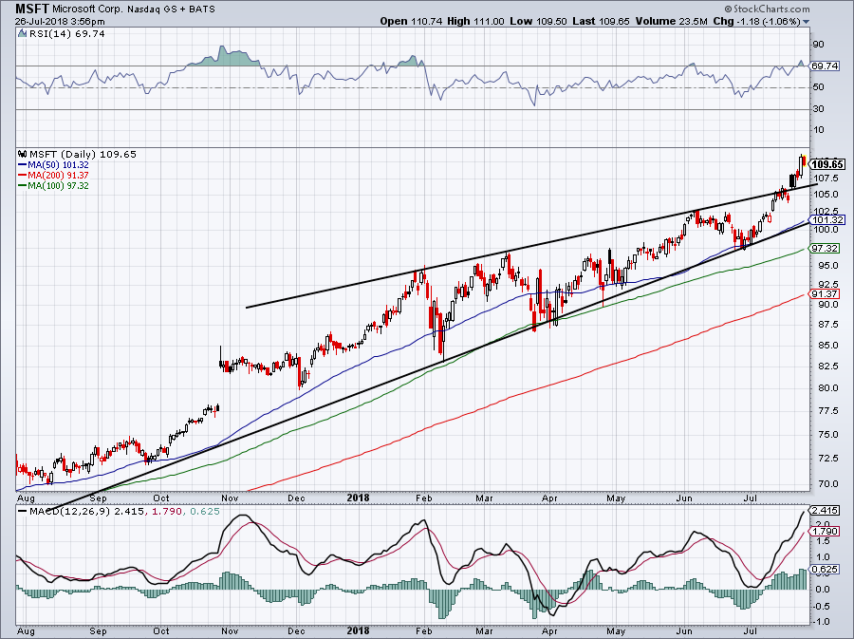Click the red MA(200) legend line swatch
Image resolution: width=854 pixels, height=639 pixels.
23,175
